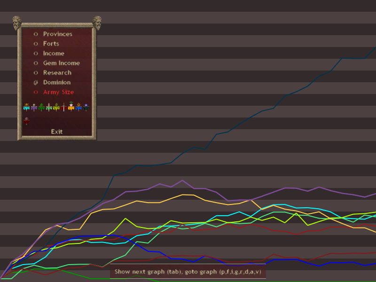Select the Gem Income graph option
Screen dimensions: 376x282
tap(56, 63)
